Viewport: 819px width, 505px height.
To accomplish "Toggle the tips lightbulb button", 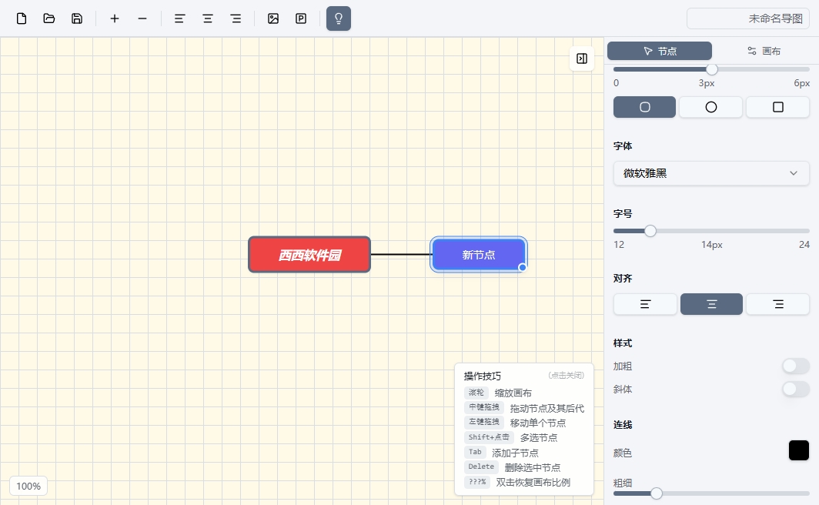I will pyautogui.click(x=339, y=18).
